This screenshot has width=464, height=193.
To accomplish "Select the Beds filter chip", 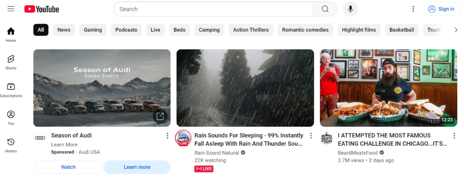I will coord(179,30).
